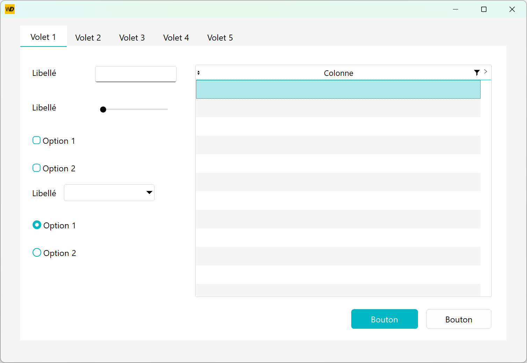Open the Volet 3 tab

point(132,38)
